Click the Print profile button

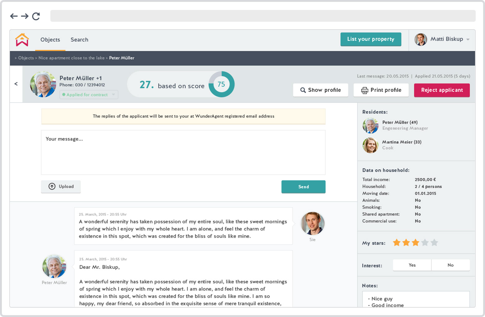[381, 90]
